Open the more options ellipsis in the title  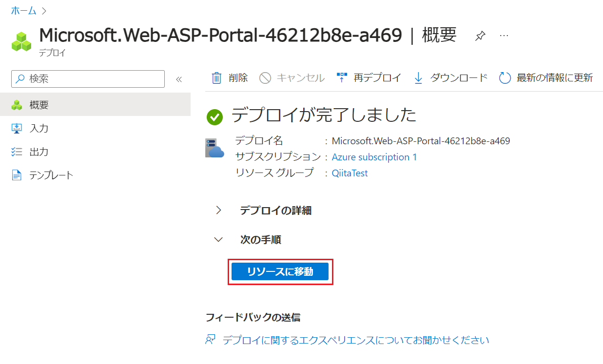click(504, 36)
